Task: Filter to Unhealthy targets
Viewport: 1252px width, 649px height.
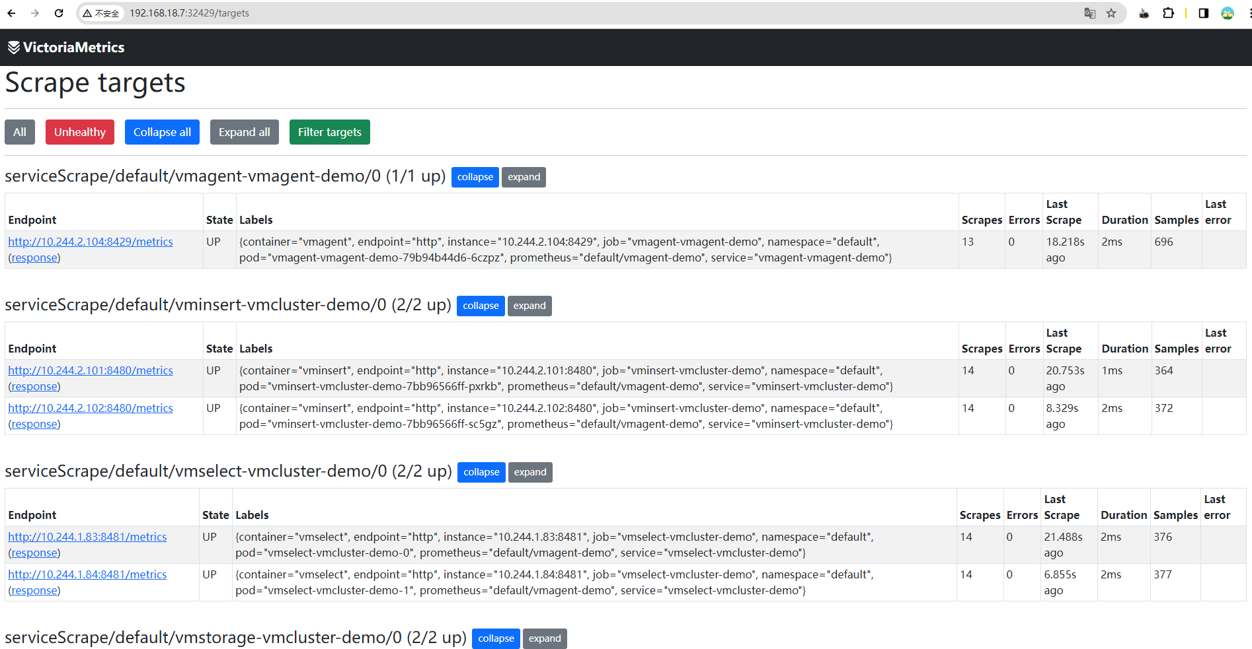Action: [x=80, y=132]
